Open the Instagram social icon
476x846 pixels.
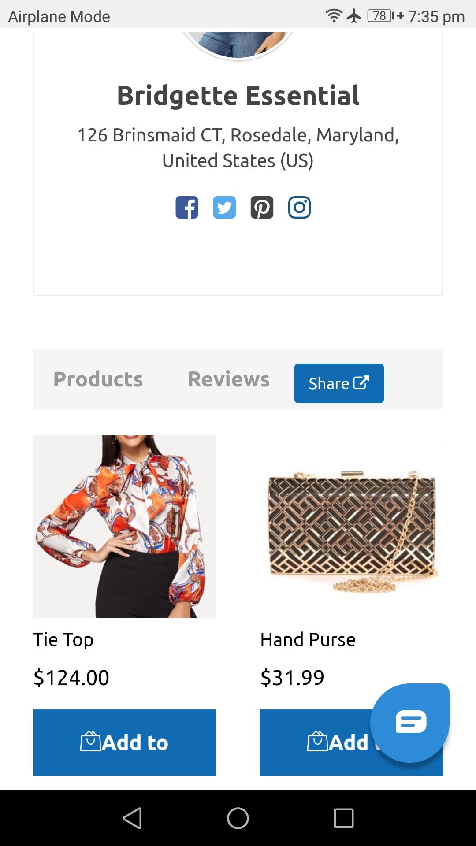click(299, 207)
